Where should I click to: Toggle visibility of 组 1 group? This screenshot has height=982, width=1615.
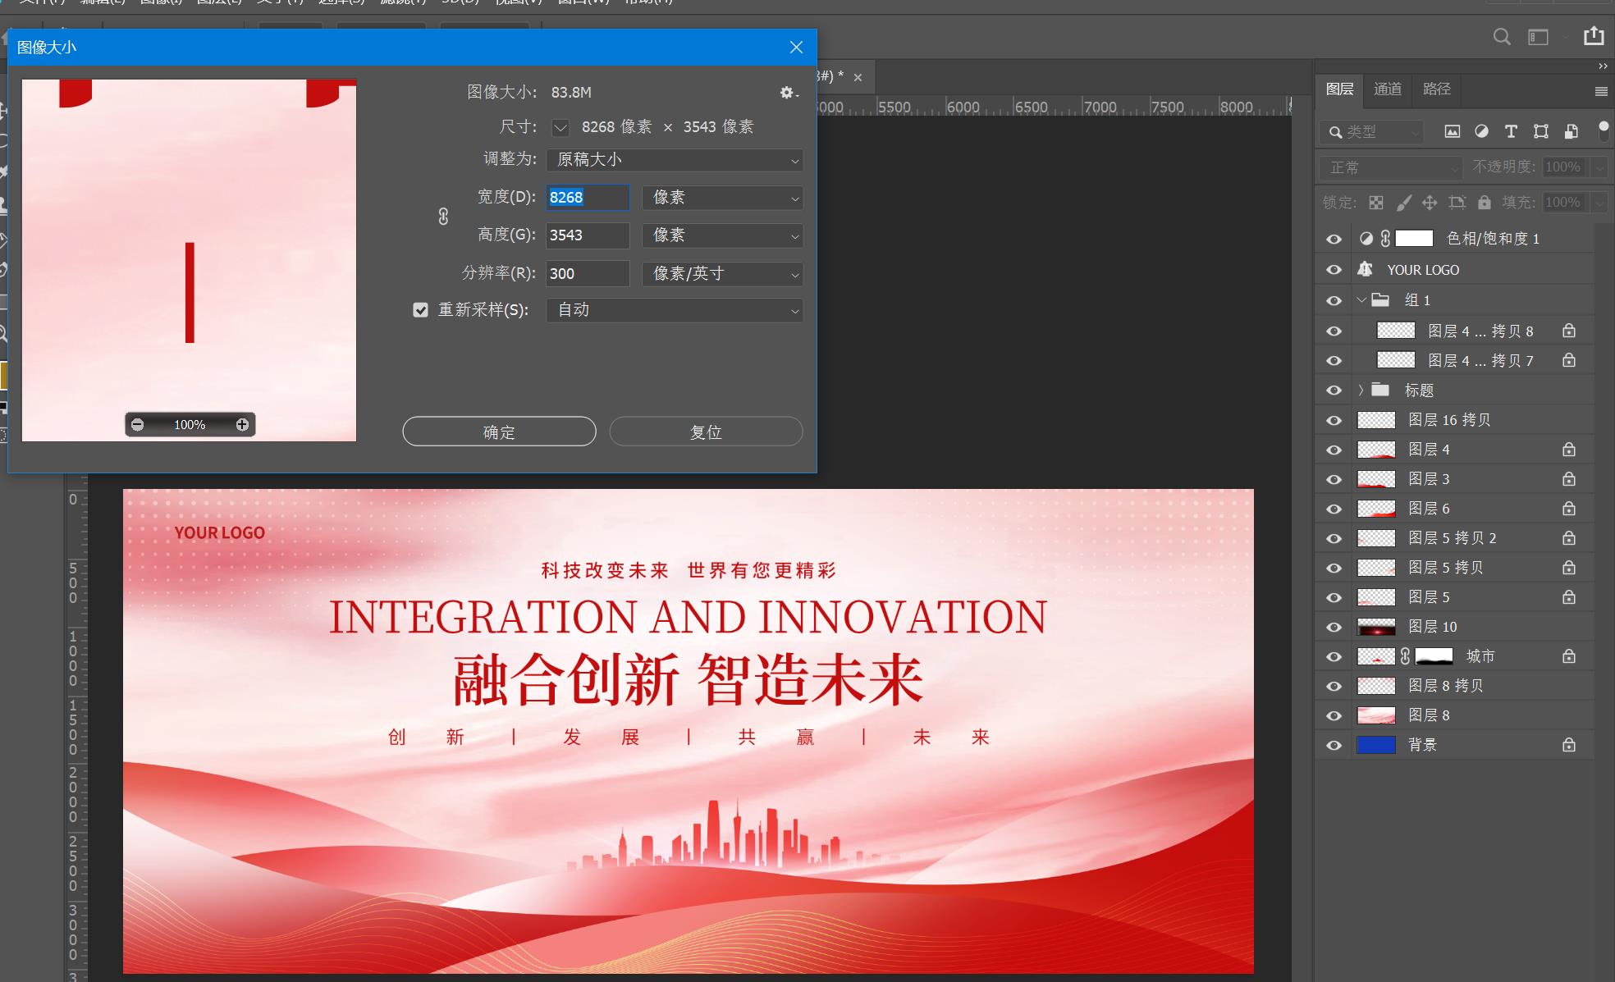pos(1334,301)
